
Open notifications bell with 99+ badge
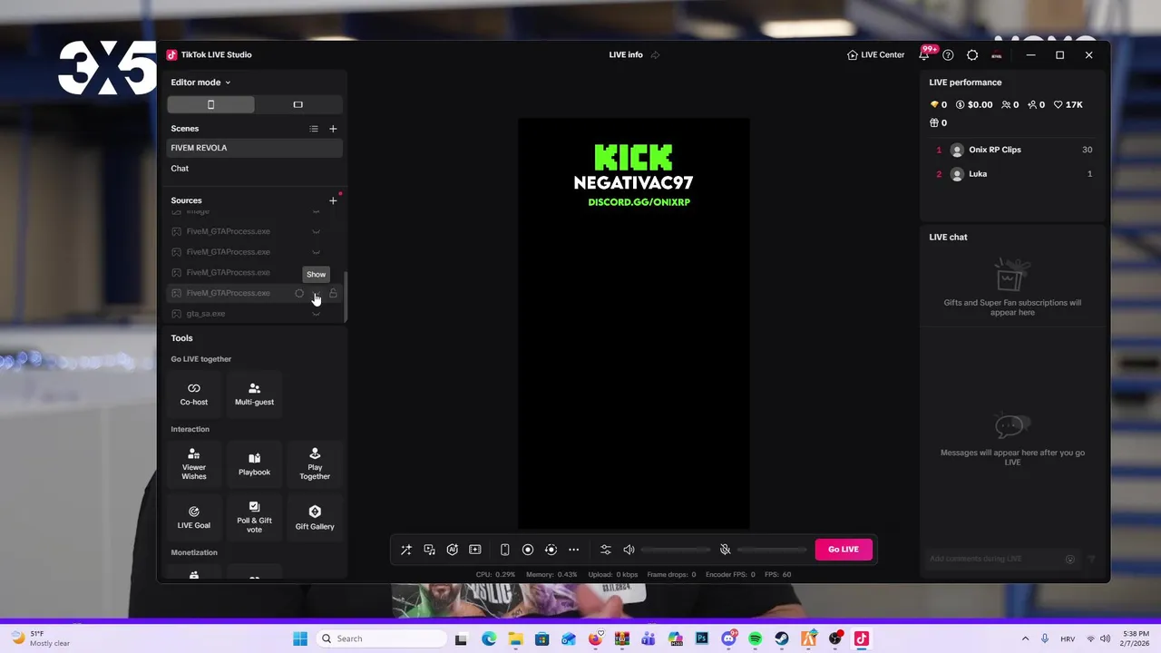pos(924,54)
